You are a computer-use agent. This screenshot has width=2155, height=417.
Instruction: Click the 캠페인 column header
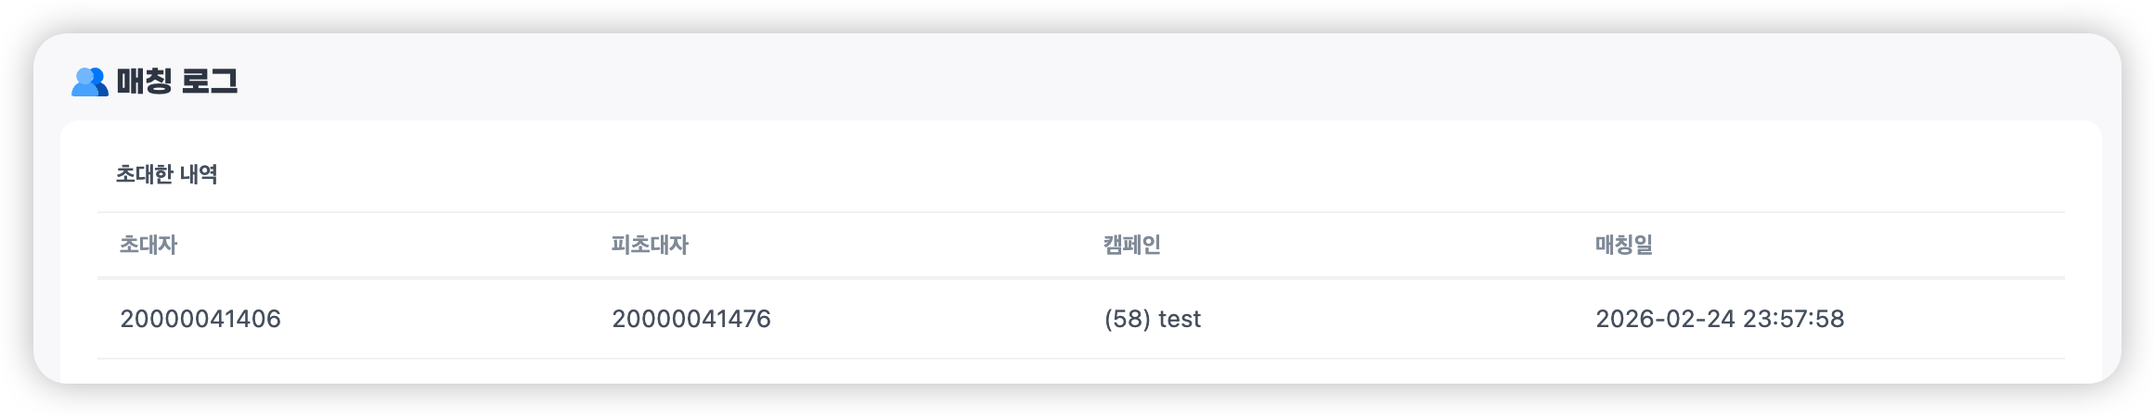[x=1131, y=246]
